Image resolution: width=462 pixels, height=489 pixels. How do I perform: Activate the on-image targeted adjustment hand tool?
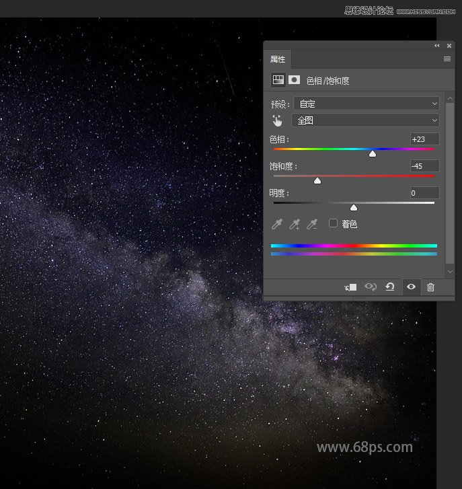pos(277,120)
